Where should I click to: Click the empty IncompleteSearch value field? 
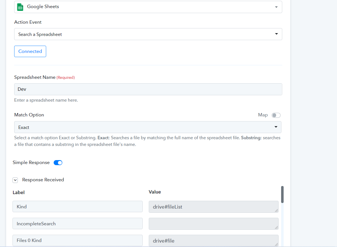pos(214,224)
